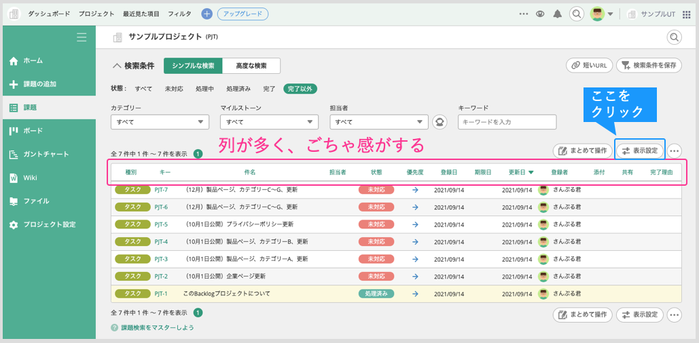Open issue link PJT-7
This screenshot has width=699, height=343.
[161, 190]
